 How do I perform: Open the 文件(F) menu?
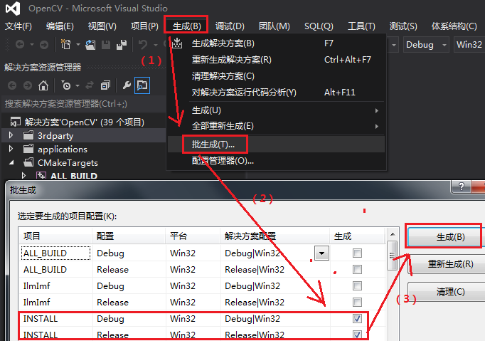[18, 26]
